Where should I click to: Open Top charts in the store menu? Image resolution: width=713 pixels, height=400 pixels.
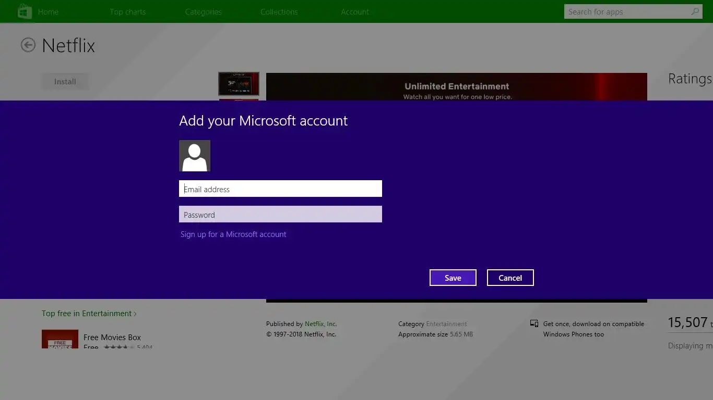click(128, 11)
